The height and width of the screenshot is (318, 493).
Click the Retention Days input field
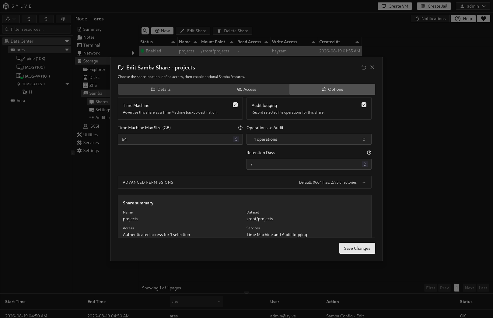(x=309, y=164)
